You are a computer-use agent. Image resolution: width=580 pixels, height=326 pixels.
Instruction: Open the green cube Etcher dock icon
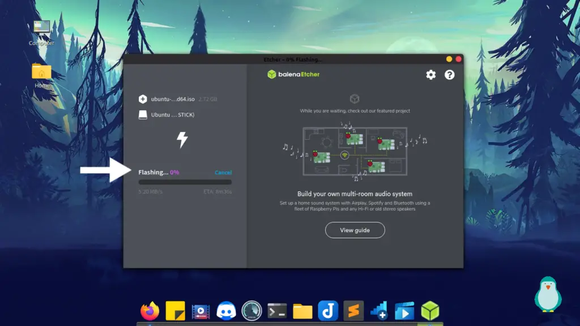[x=430, y=311]
